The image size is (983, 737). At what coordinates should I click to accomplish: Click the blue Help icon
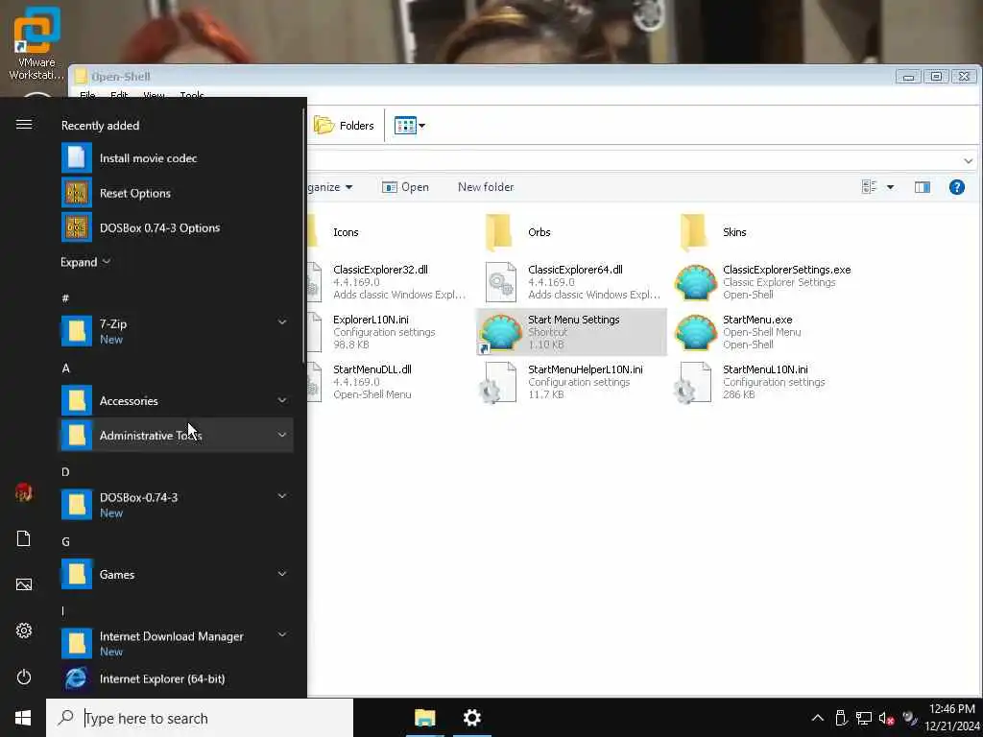[x=956, y=187]
